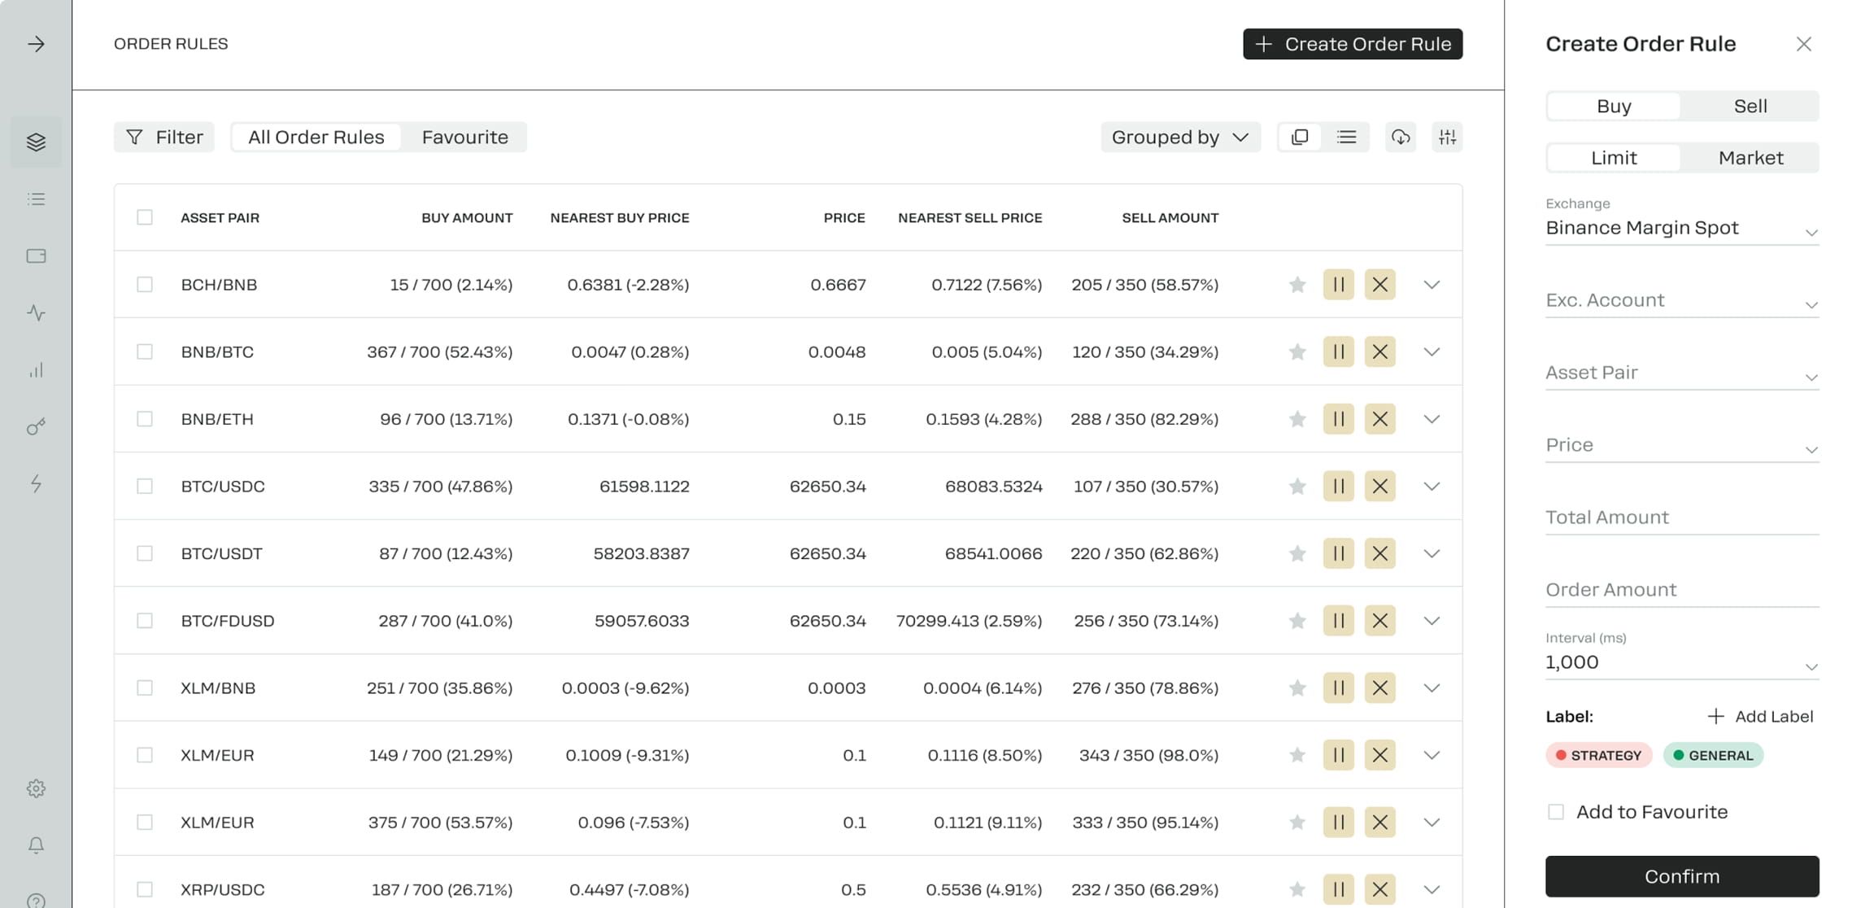
Task: Click the Create Order Rule button
Action: pyautogui.click(x=1352, y=44)
